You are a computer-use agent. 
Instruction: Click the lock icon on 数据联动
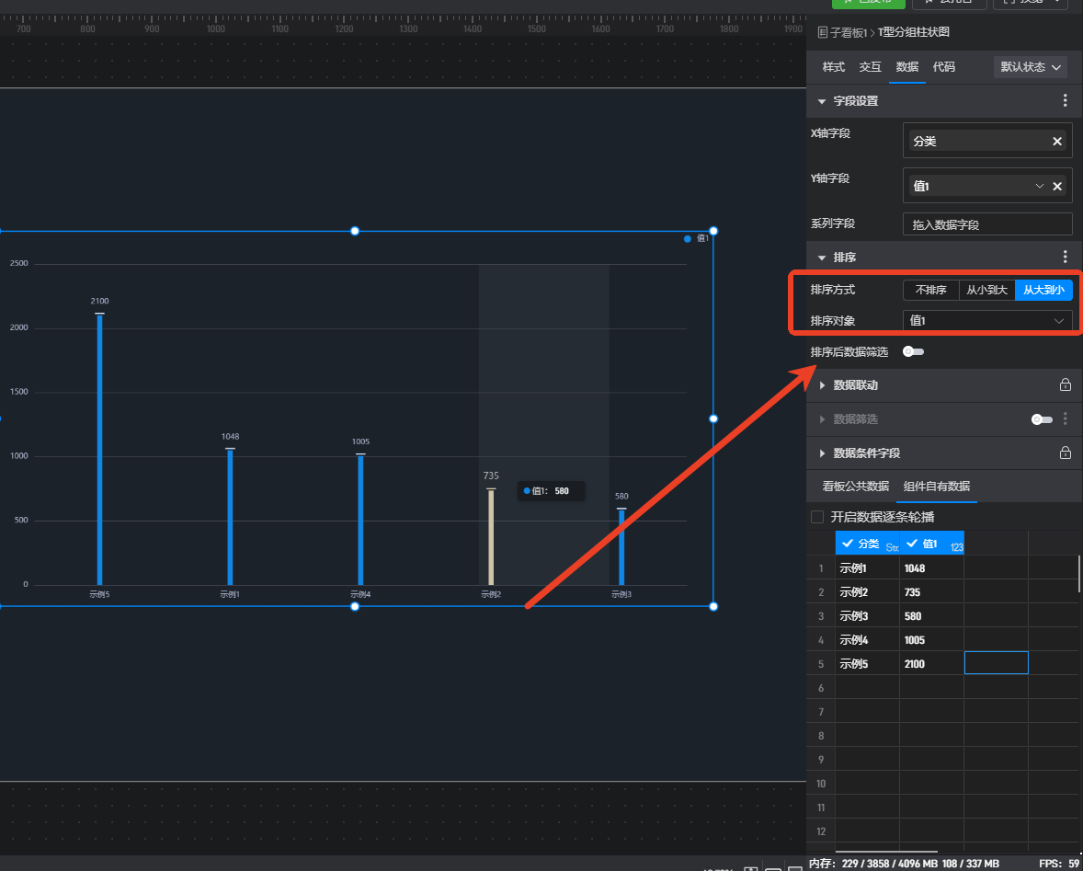[1065, 384]
